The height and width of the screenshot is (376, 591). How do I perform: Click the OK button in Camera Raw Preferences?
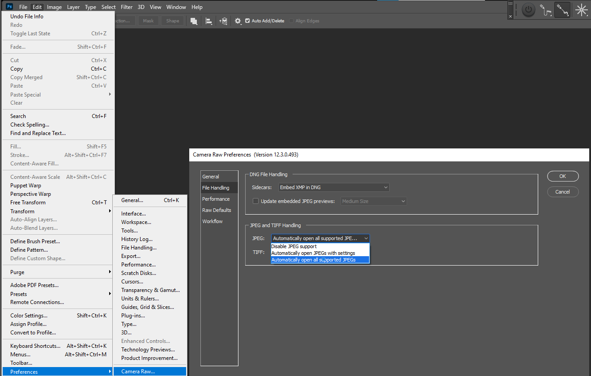(562, 176)
